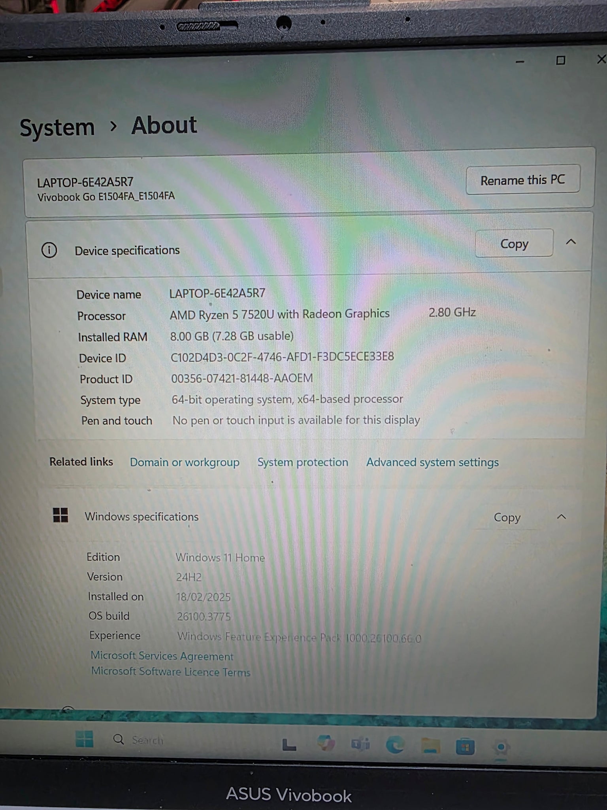
Task: Open File Explorer from the taskbar
Action: [x=430, y=746]
